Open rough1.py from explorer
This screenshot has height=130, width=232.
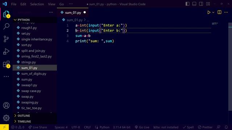(x=35, y=28)
